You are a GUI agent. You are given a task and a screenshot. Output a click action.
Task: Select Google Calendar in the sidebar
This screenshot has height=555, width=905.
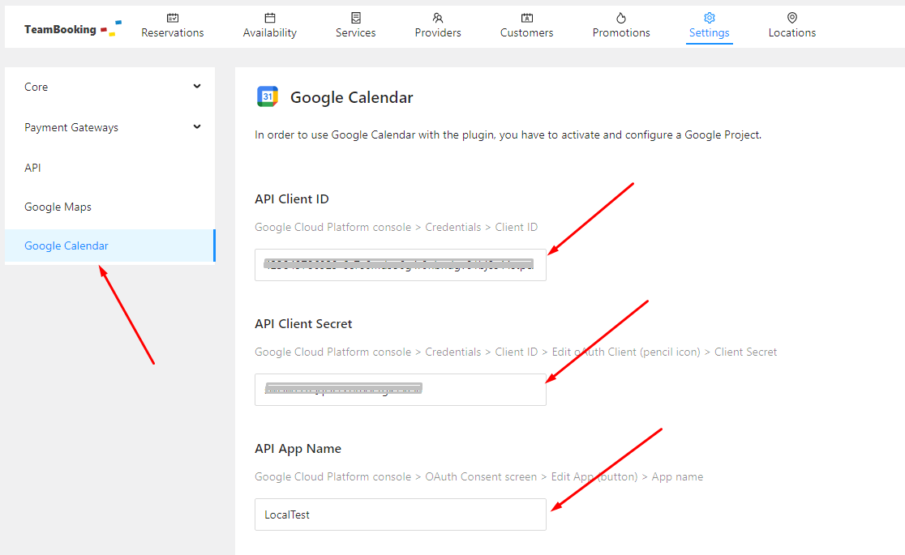tap(66, 245)
